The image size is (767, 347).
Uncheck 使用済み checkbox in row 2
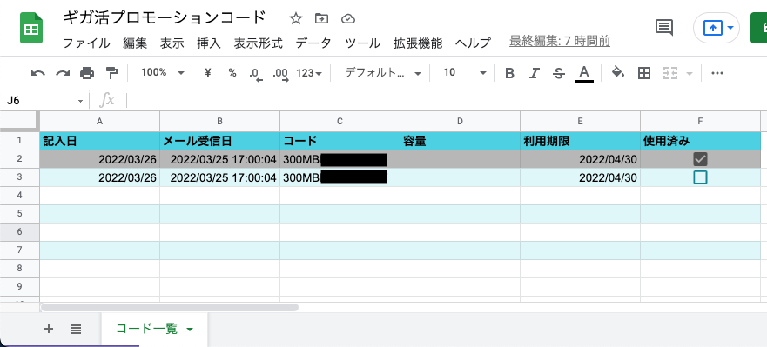701,159
